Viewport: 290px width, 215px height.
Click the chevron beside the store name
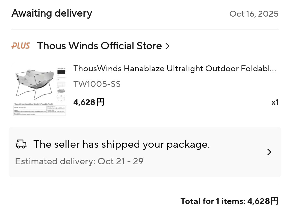[x=168, y=46]
